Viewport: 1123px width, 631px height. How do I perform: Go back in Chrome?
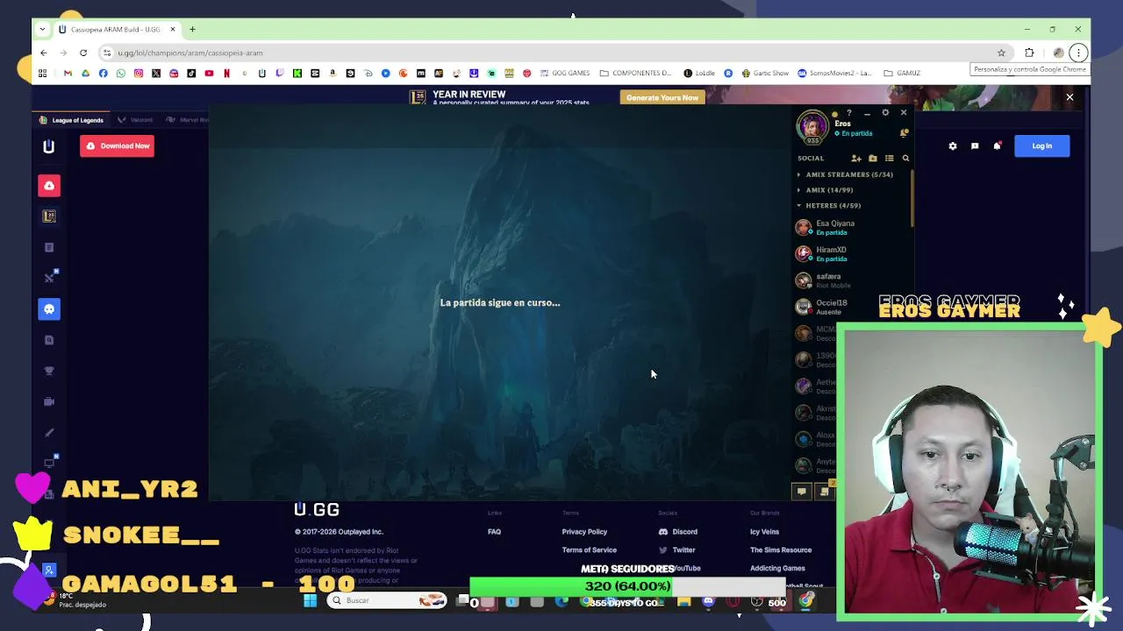(43, 53)
